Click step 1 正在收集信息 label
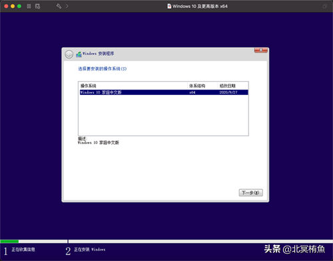Image resolution: width=333 pixels, height=261 pixels. pyautogui.click(x=23, y=250)
